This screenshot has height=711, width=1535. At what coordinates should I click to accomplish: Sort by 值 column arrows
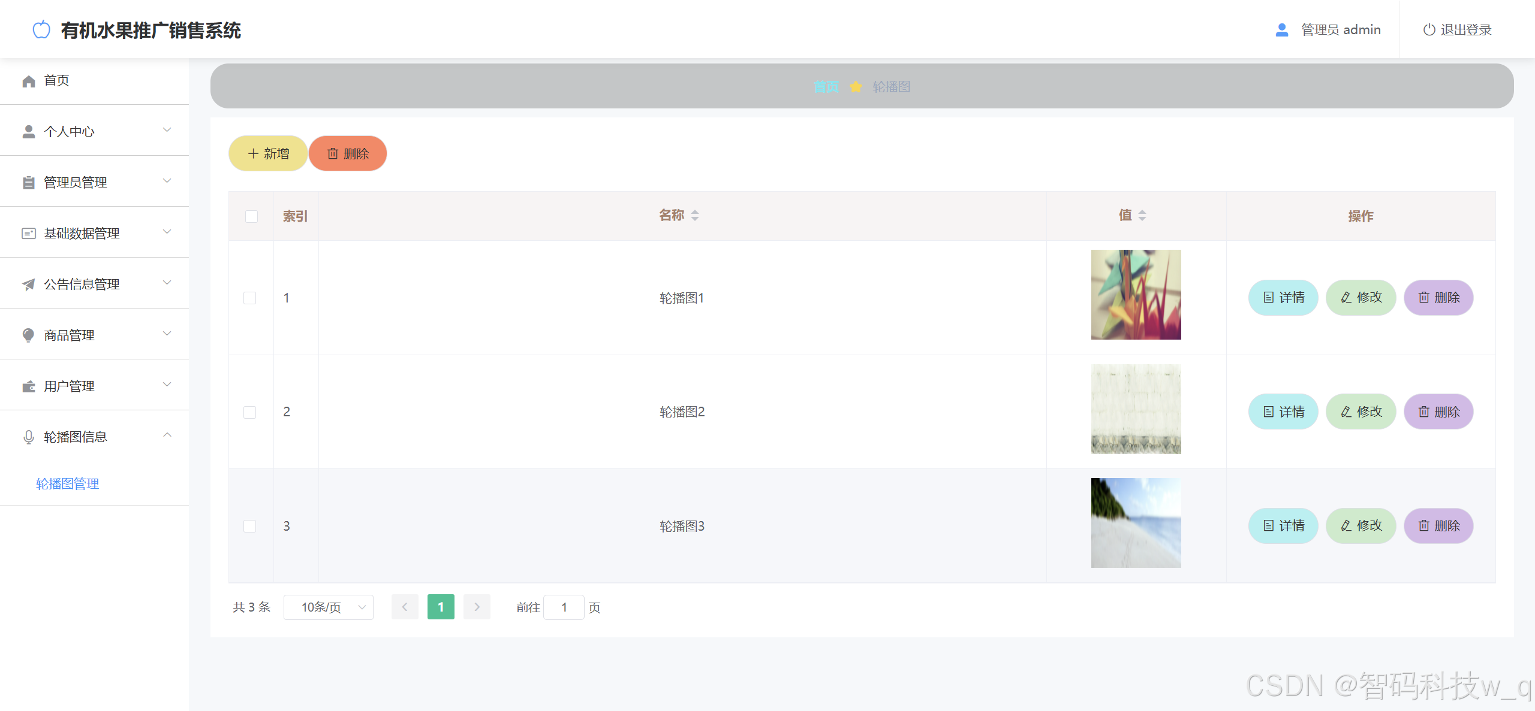(1142, 216)
